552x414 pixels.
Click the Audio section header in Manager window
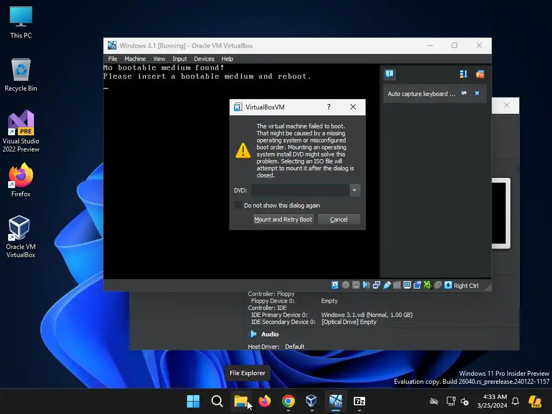[x=270, y=334]
